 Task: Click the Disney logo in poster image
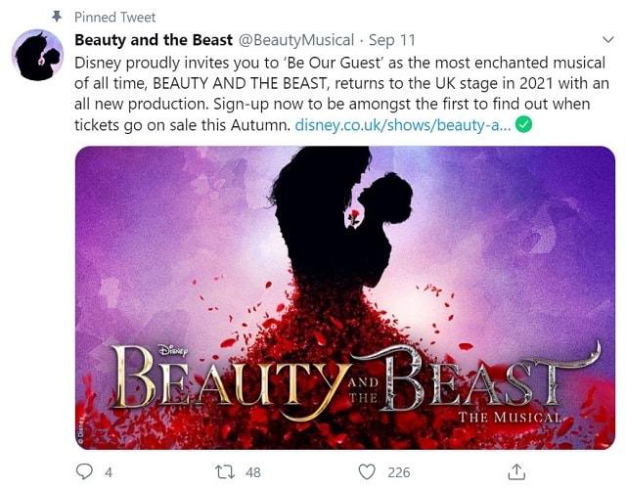pos(173,351)
